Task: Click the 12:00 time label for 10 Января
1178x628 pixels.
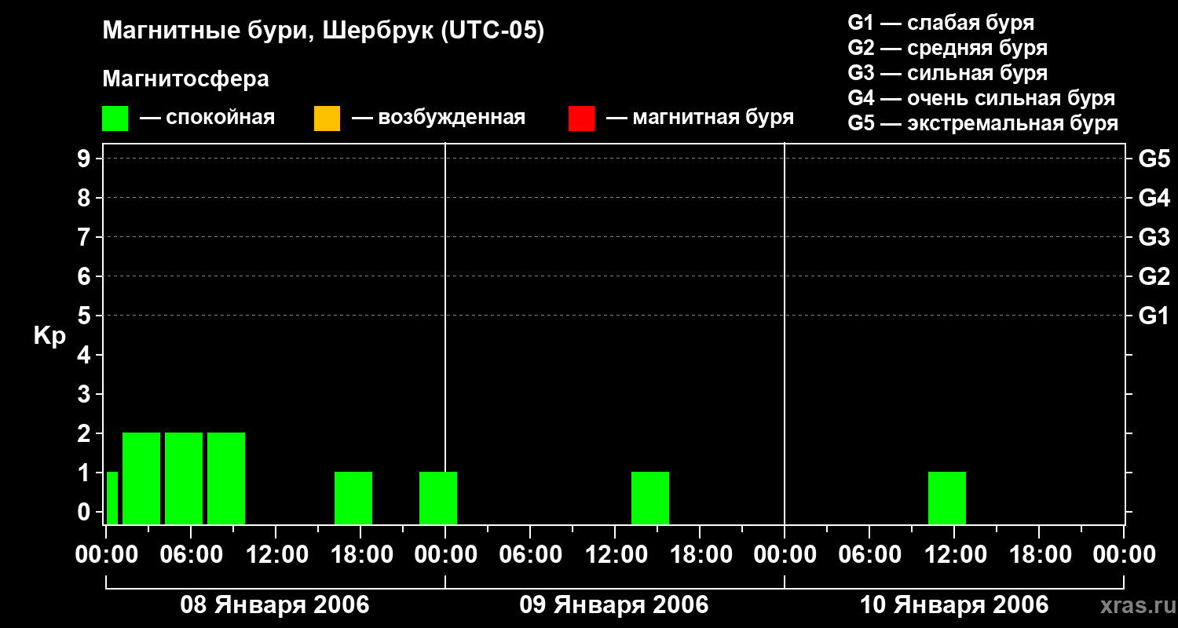Action: click(954, 555)
